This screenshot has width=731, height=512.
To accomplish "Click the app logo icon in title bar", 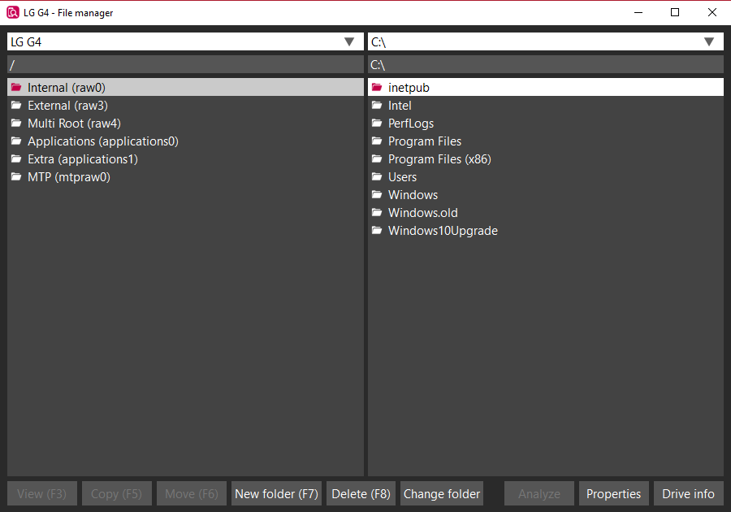I will tap(13, 12).
